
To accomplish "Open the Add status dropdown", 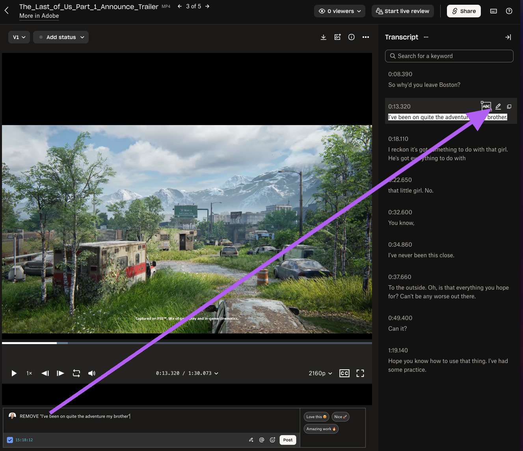I will tap(61, 37).
